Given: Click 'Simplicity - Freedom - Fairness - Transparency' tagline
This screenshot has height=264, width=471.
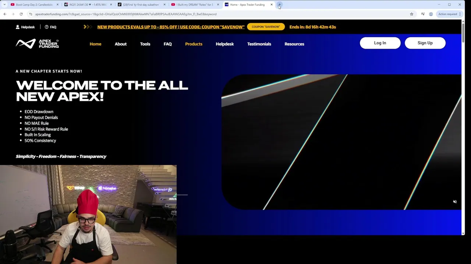Looking at the screenshot, I should coord(61,156).
